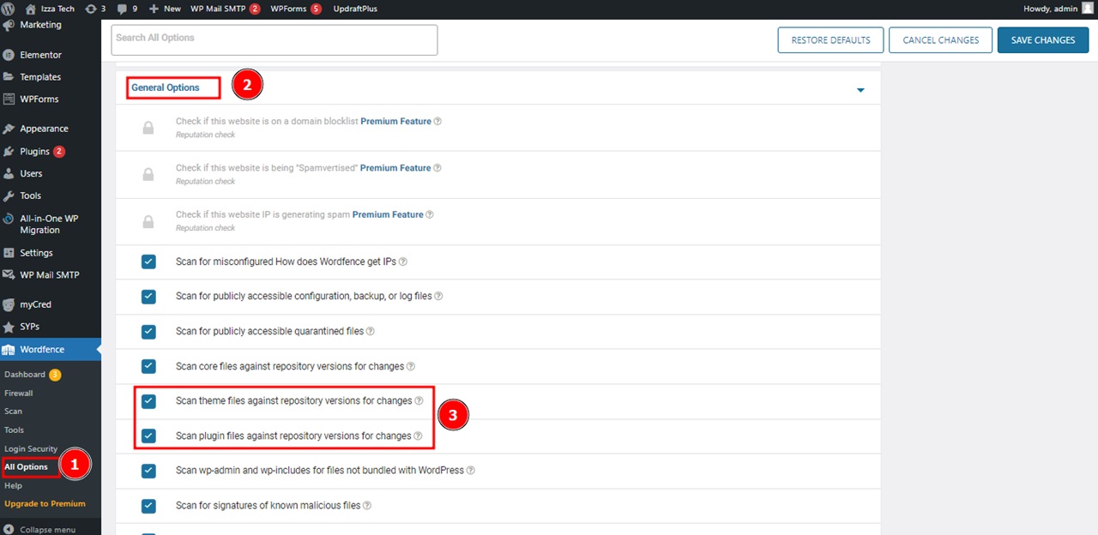Image resolution: width=1098 pixels, height=535 pixels.
Task: Click help icon for known malicious files option
Action: pos(367,506)
